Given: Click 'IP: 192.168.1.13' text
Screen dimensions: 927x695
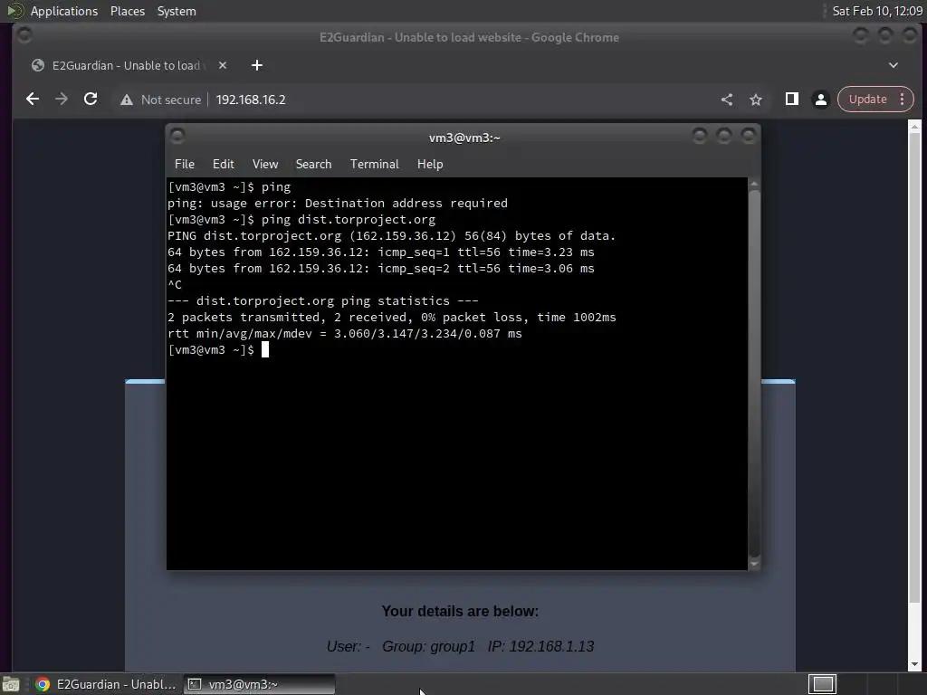Looking at the screenshot, I should tap(541, 646).
